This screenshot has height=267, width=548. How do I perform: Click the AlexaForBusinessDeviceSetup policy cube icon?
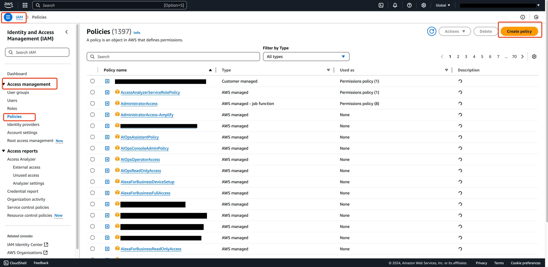[117, 181]
